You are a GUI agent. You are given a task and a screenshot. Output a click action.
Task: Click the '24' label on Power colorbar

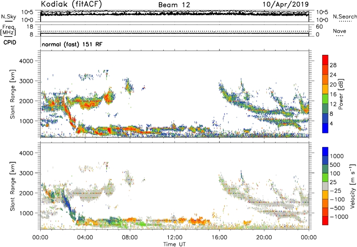tap(333, 75)
